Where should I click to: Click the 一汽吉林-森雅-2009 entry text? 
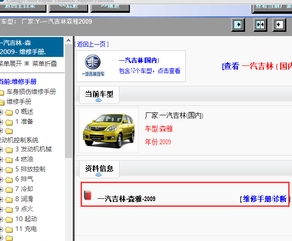coord(126,199)
